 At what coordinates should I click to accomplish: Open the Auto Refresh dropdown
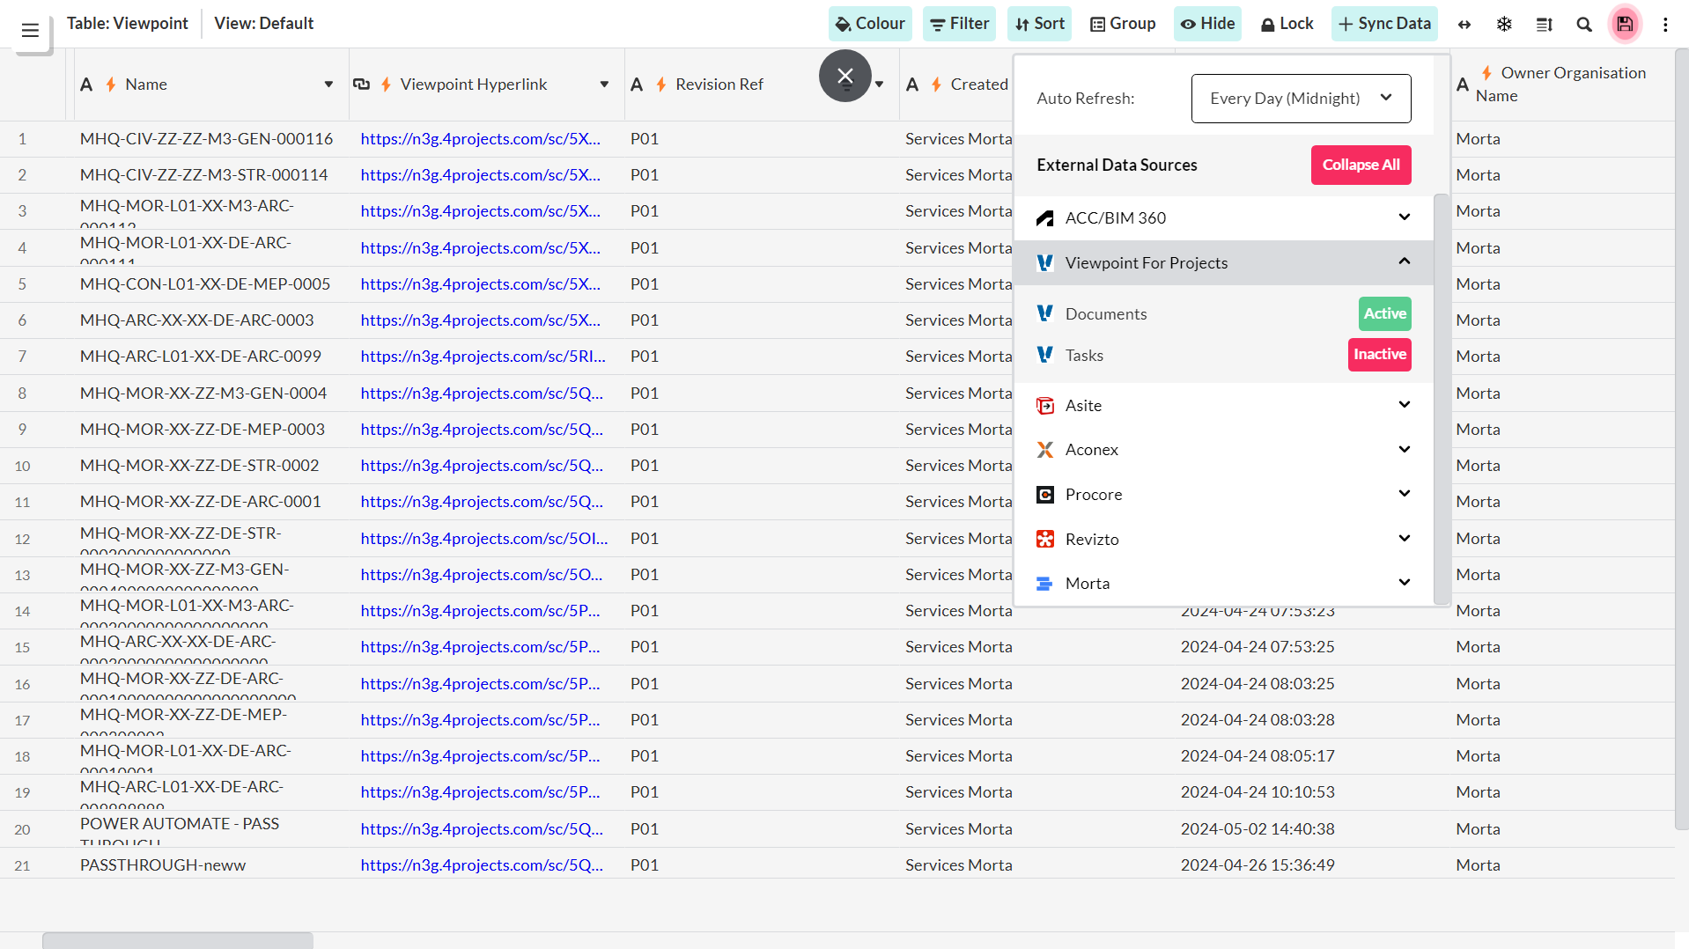[x=1301, y=99]
